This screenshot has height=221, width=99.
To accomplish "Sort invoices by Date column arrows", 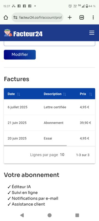I will tap(18, 94).
